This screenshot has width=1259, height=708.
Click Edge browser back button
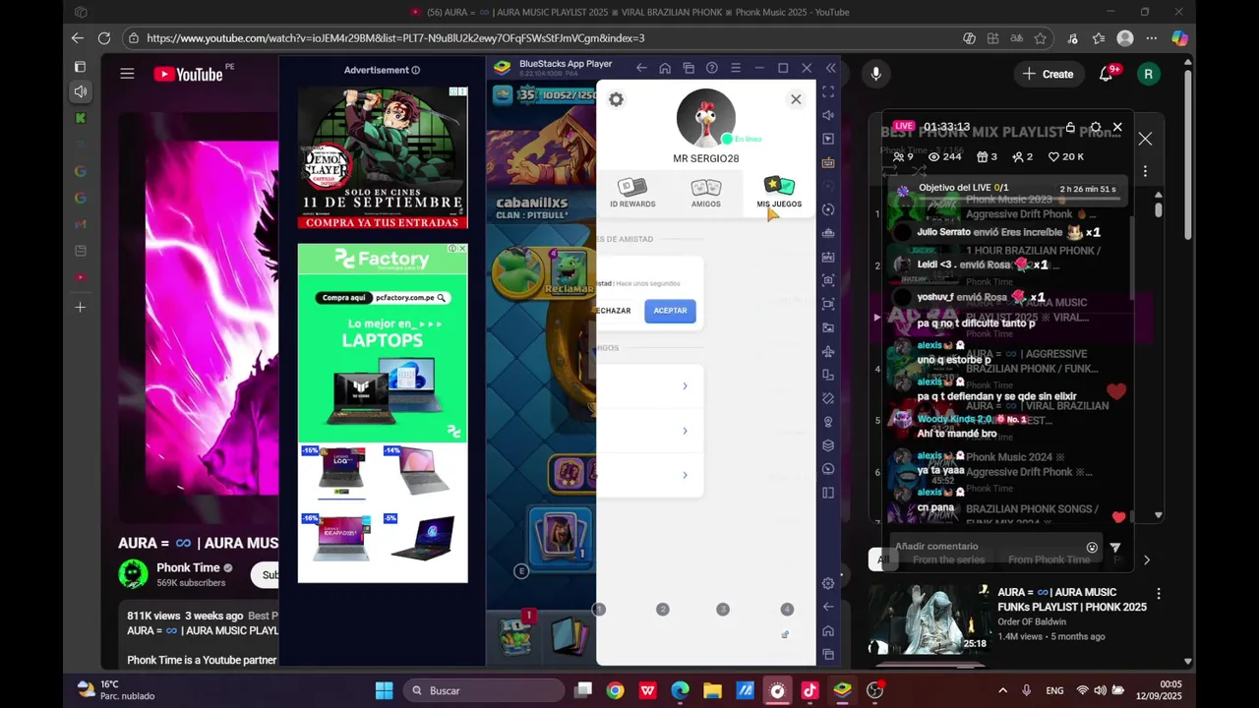tap(78, 38)
